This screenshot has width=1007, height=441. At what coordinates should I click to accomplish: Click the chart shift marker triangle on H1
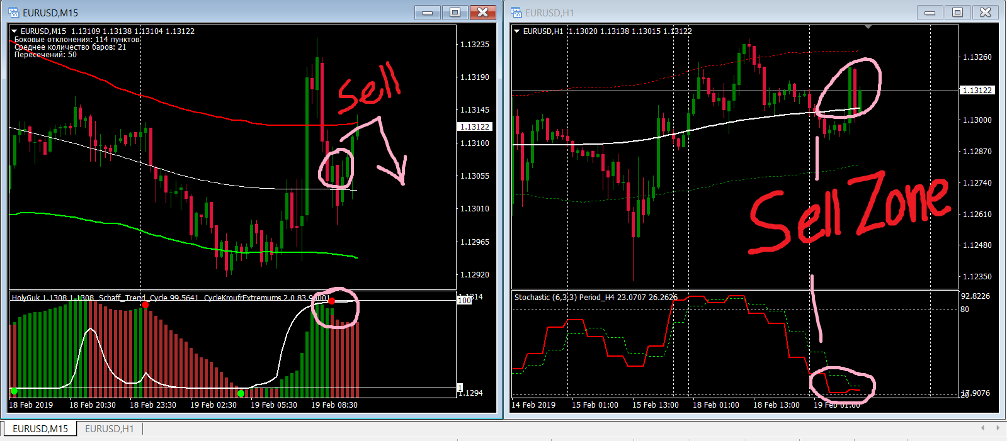pos(868,27)
